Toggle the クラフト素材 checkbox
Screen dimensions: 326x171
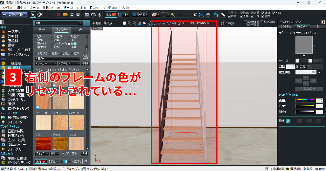pos(63,154)
